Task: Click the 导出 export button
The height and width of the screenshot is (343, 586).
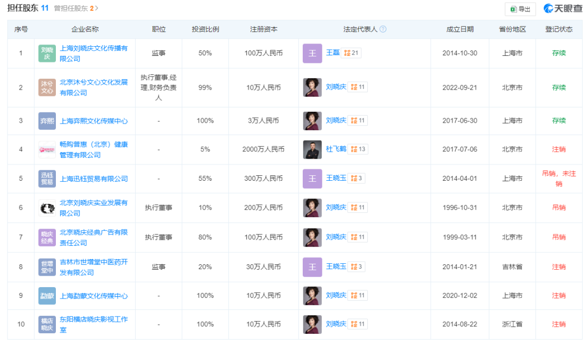Action: coord(520,9)
